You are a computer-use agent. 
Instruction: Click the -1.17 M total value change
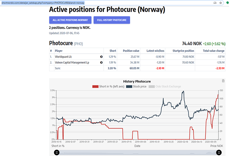(221, 57)
